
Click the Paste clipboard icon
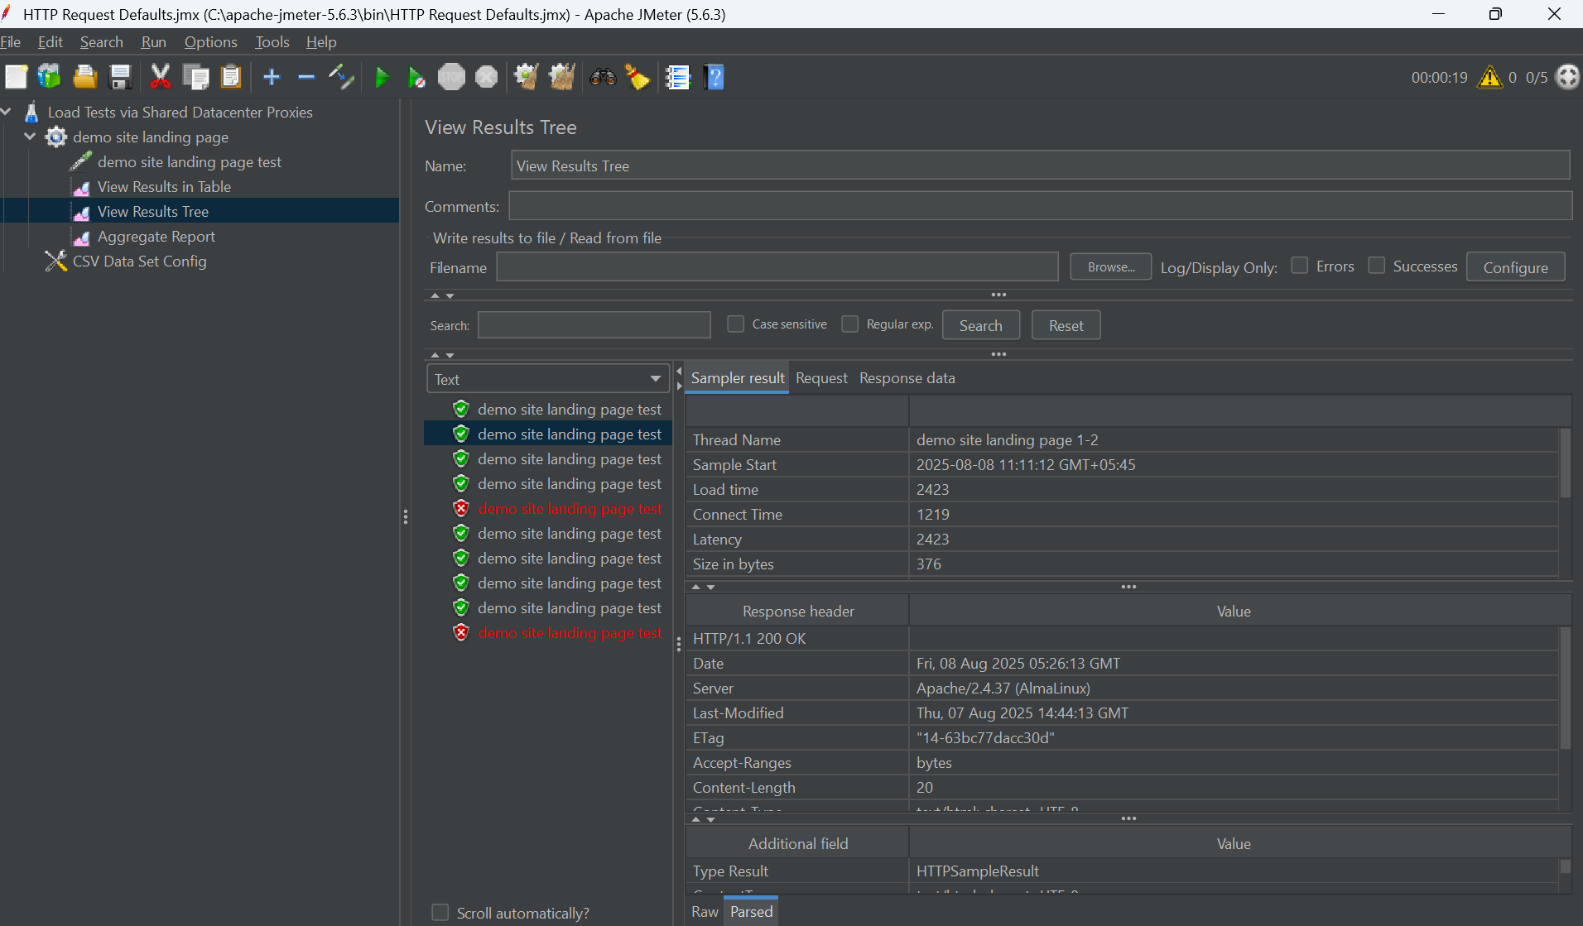231,77
